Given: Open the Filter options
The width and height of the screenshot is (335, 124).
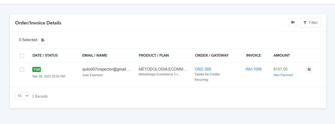Looking at the screenshot, I should [x=310, y=23].
